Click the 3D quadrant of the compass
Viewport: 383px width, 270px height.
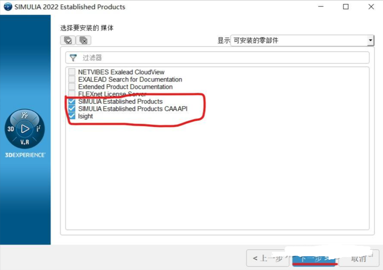pyautogui.click(x=11, y=129)
